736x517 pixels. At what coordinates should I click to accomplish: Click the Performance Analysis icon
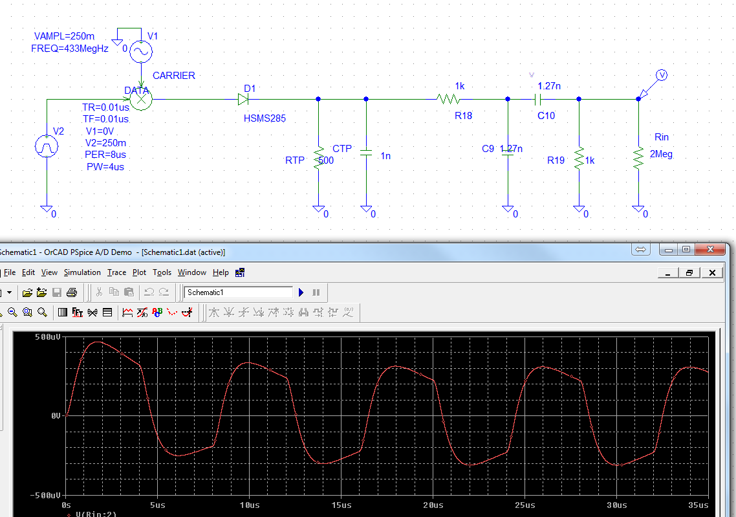92,313
